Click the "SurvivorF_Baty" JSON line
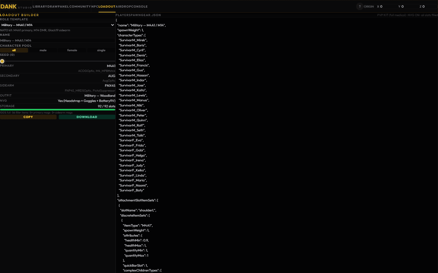 coord(131,190)
